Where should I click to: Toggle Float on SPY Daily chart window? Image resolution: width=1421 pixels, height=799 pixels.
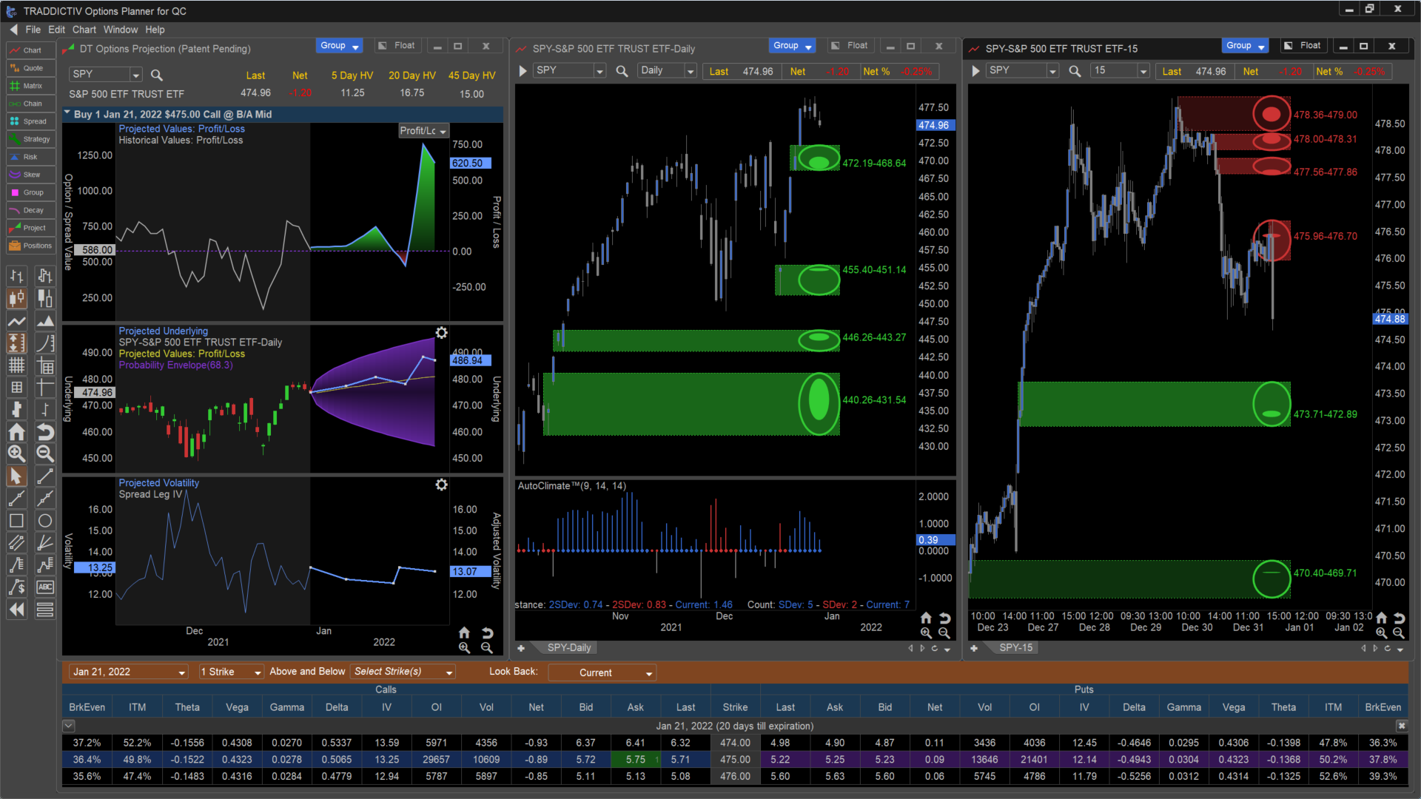click(x=850, y=46)
